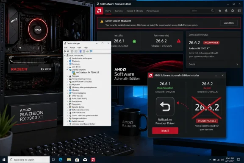Open the File menu in Device Manager
The width and height of the screenshot is (244, 163).
[66, 48]
